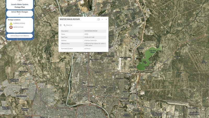This screenshot has width=209, height=118.
Task: Click the yellow Planned Outage legend icon
Action: click(11, 23)
